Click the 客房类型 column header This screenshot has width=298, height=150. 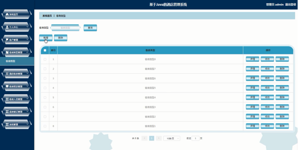pyautogui.click(x=150, y=50)
